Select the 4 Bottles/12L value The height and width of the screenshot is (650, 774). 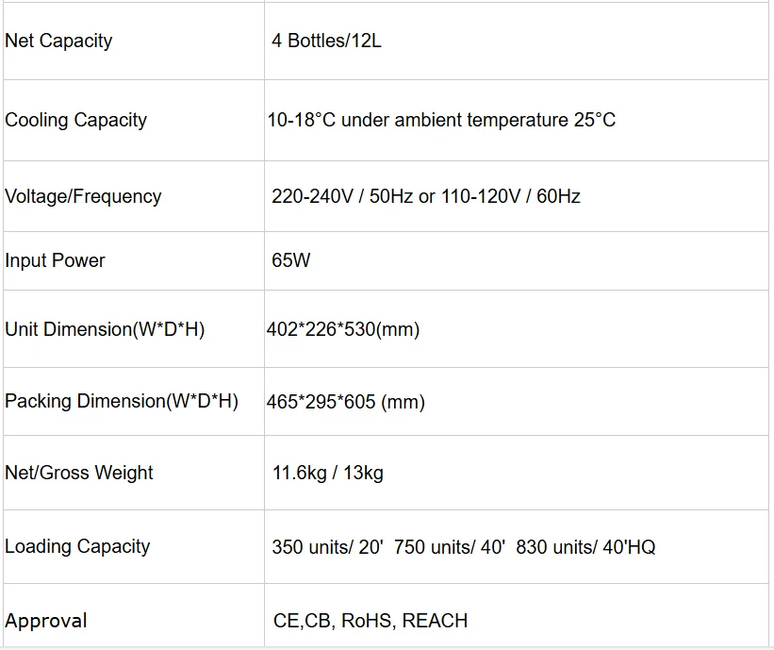point(326,42)
